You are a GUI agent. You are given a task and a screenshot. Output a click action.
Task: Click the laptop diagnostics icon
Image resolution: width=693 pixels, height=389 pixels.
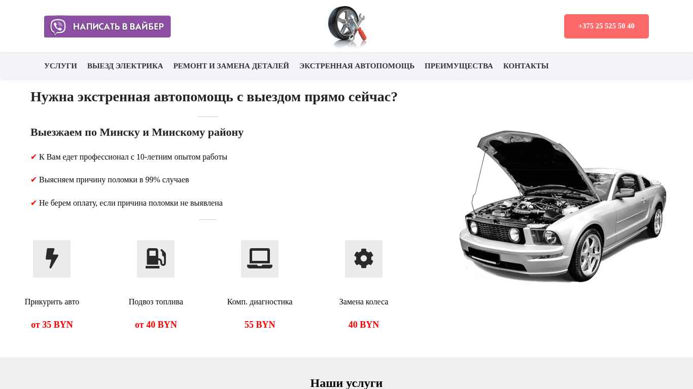pyautogui.click(x=260, y=259)
